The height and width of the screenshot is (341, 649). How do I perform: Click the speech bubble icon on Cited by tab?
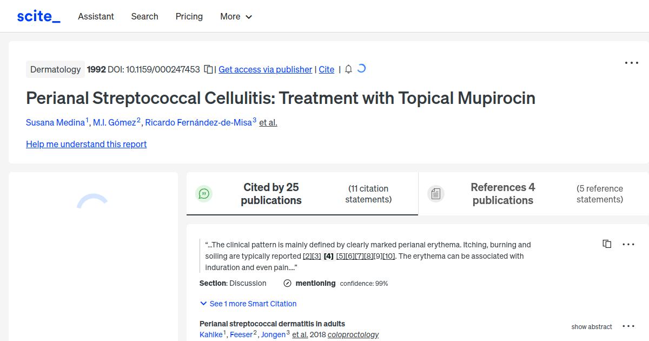pyautogui.click(x=204, y=193)
